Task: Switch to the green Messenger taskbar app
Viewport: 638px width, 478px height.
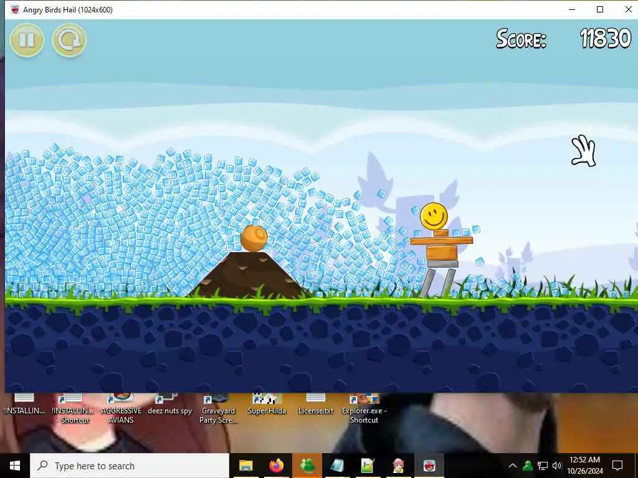Action: point(307,466)
